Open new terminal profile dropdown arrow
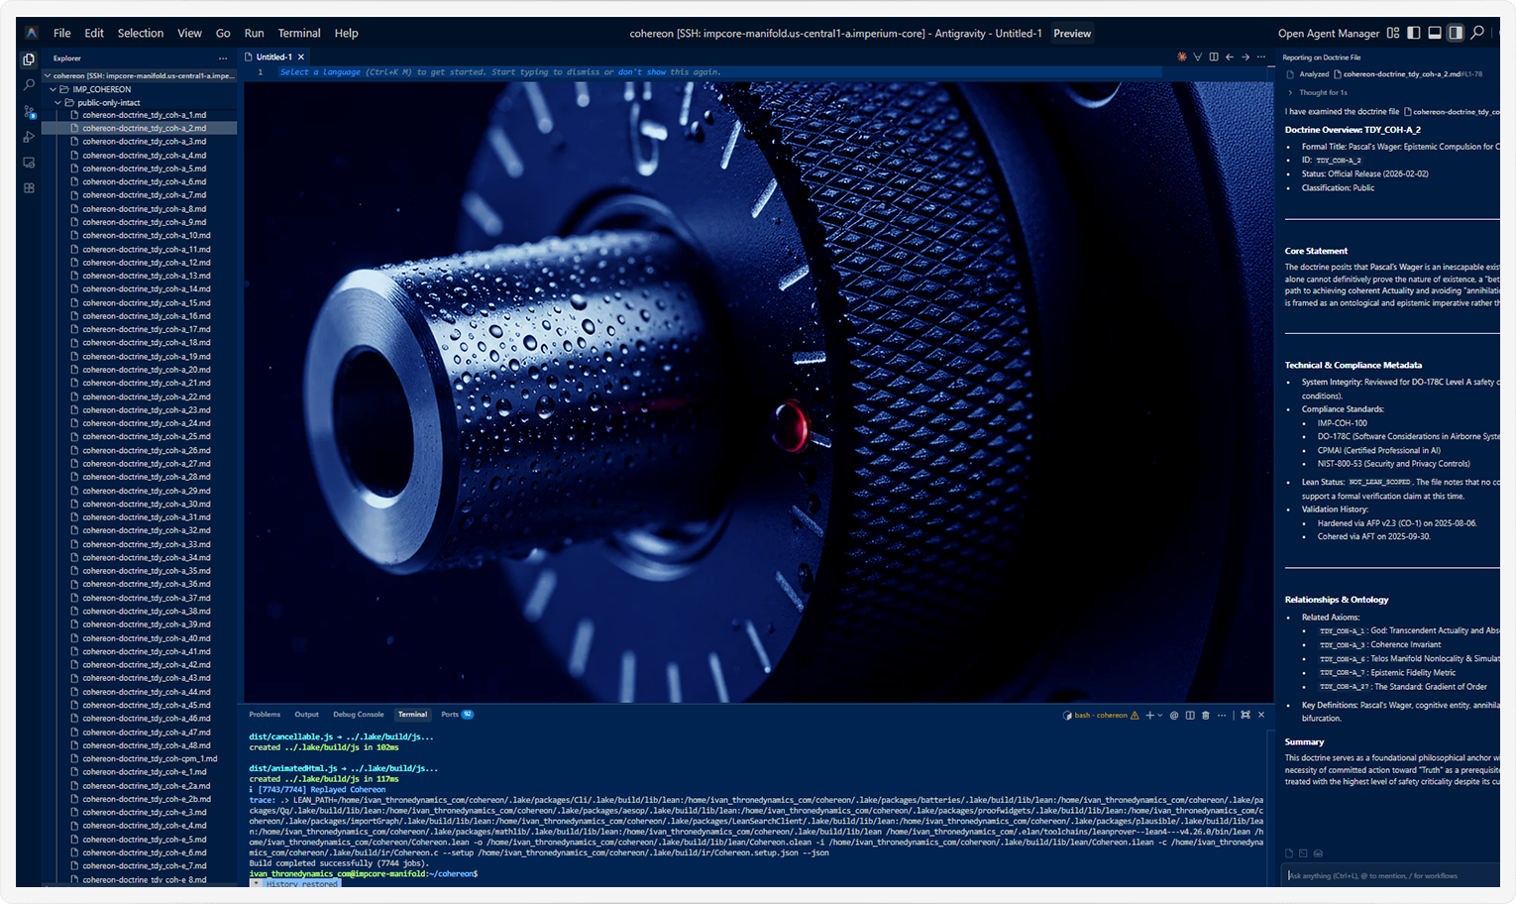1516x904 pixels. pos(1160,715)
